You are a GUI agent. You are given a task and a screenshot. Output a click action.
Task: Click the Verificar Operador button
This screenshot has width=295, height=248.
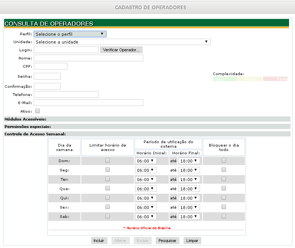(121, 50)
